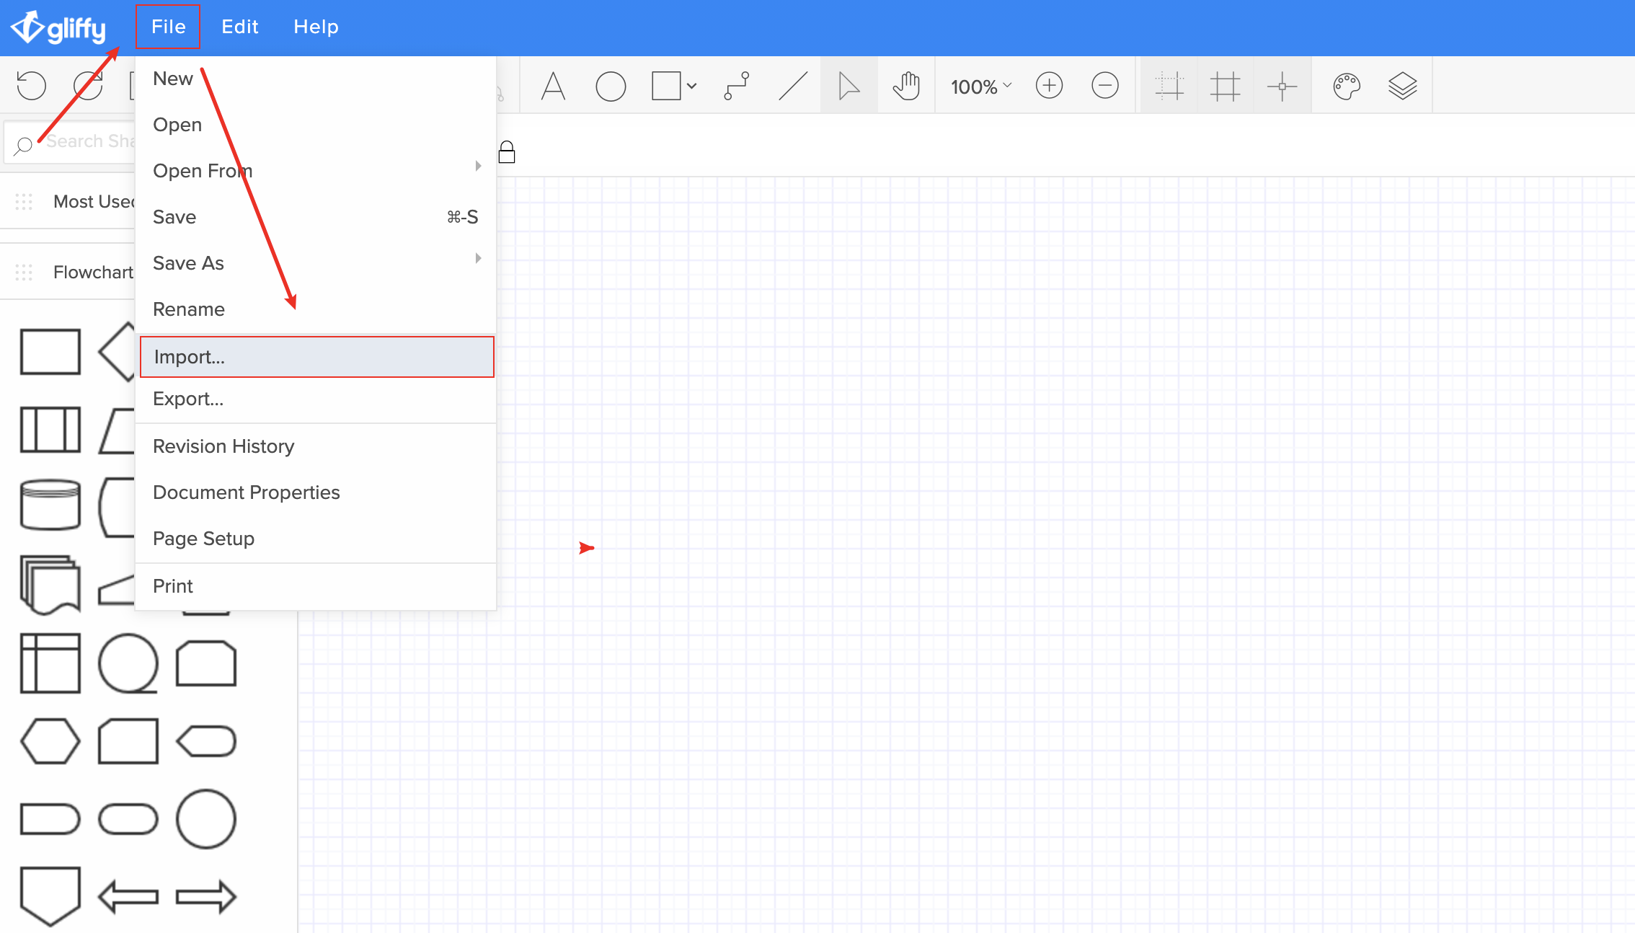Toggle the grid display button
Viewport: 1635px width, 933px height.
pos(1225,87)
